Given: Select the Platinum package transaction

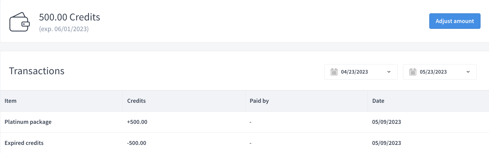Looking at the screenshot, I should (x=244, y=122).
